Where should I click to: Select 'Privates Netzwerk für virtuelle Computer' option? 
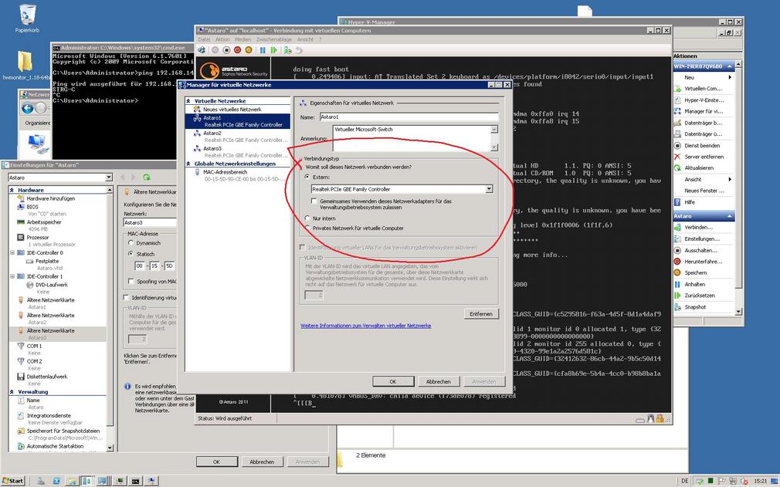(x=307, y=228)
